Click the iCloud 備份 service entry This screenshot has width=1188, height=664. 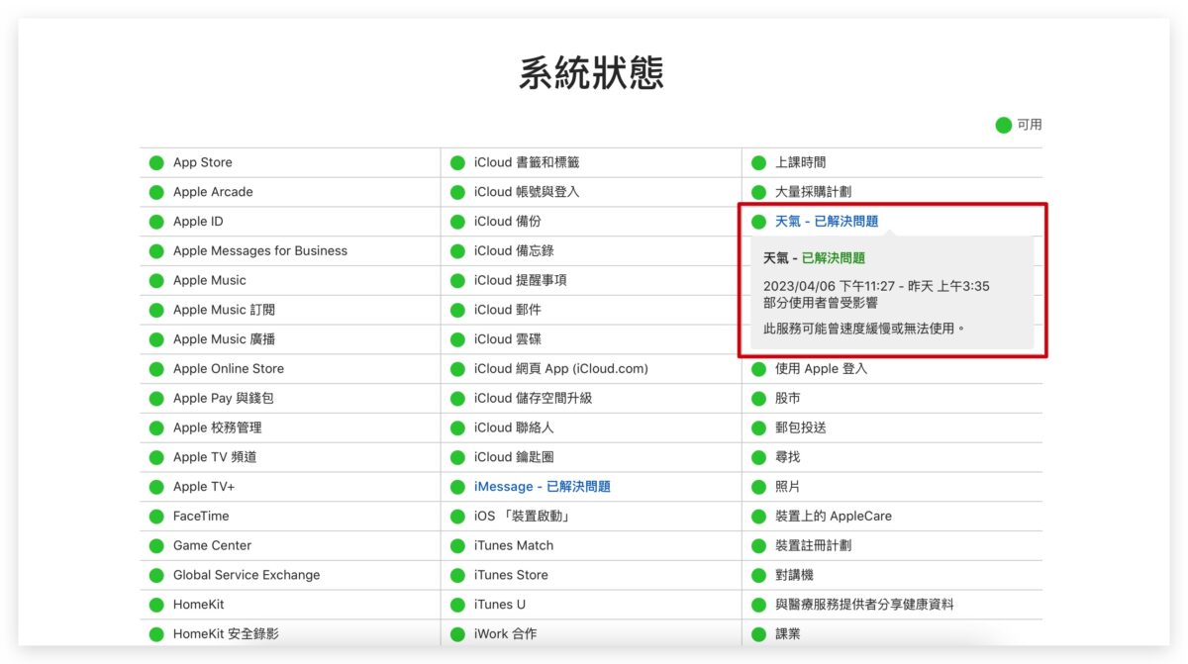click(x=507, y=222)
